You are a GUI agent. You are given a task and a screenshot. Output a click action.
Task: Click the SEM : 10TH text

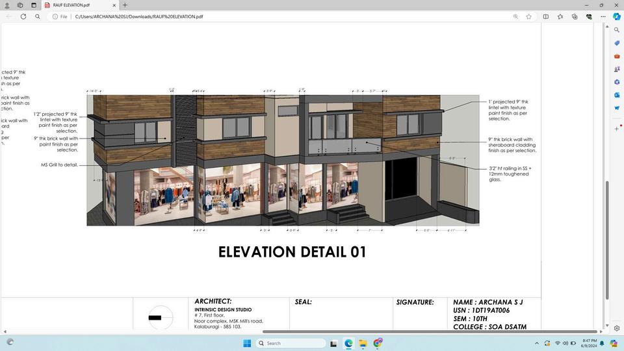pos(470,318)
